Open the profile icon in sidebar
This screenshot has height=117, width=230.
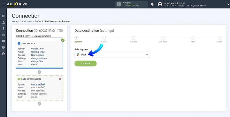point(3,48)
